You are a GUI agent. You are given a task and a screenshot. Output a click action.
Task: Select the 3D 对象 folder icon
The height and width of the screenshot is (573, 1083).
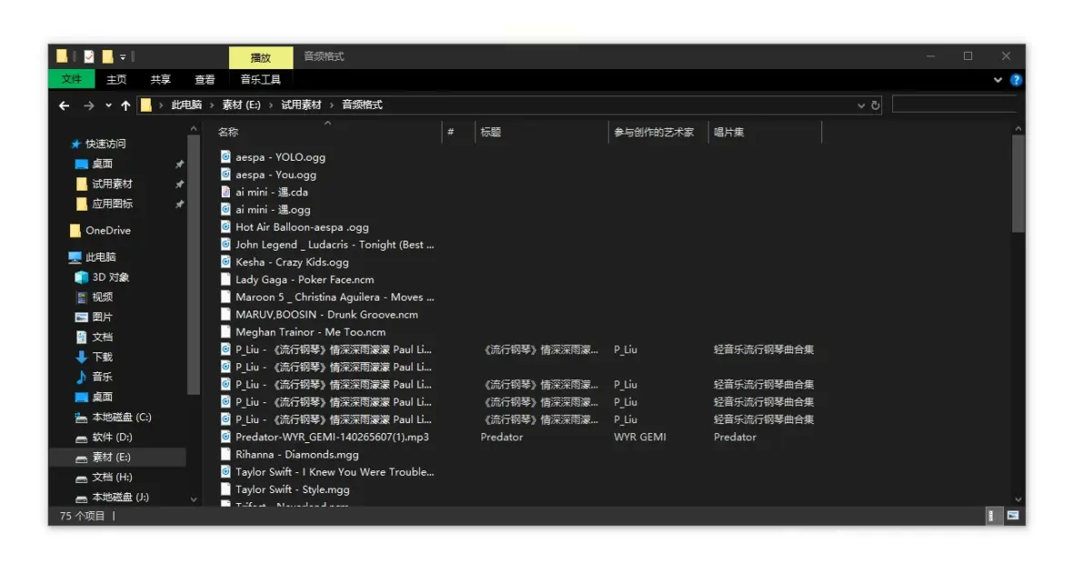coord(82,277)
